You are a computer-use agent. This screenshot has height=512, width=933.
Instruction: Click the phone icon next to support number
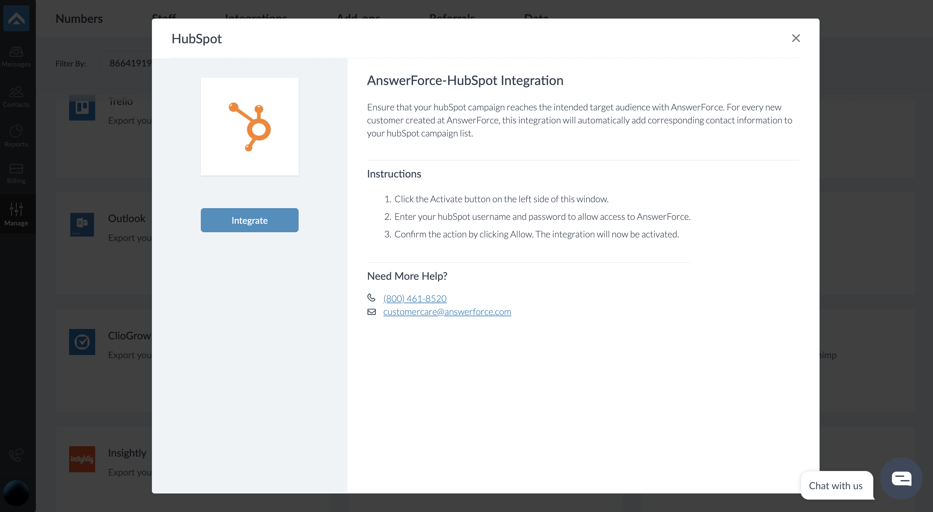point(372,298)
